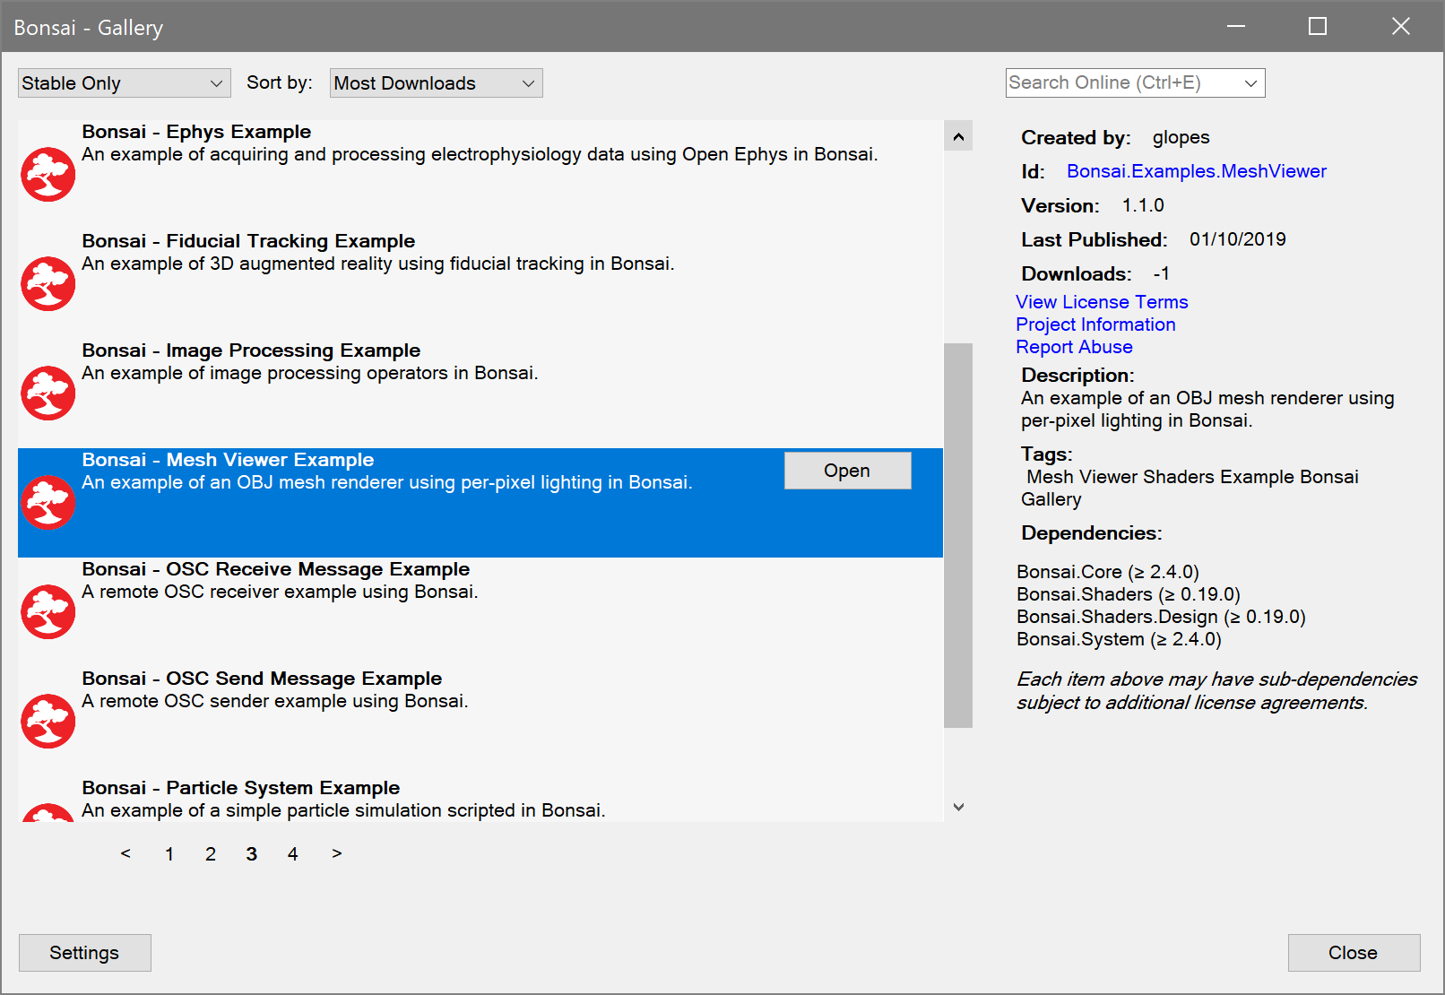Open the Mesh Viewer Example package

click(x=847, y=471)
